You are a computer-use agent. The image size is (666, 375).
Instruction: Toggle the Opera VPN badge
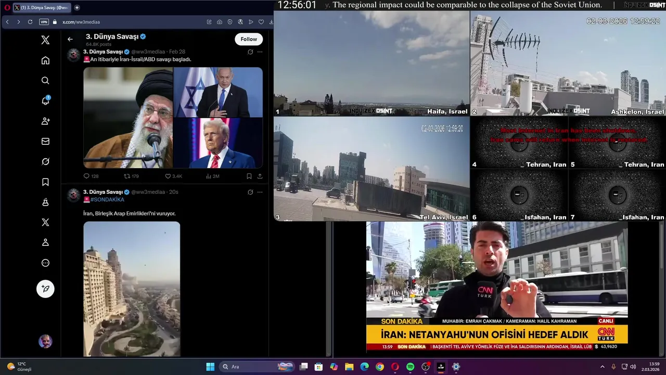(x=44, y=22)
